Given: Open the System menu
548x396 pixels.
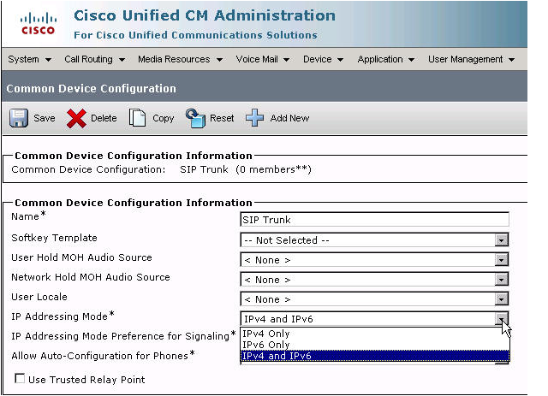Looking at the screenshot, I should pos(30,59).
